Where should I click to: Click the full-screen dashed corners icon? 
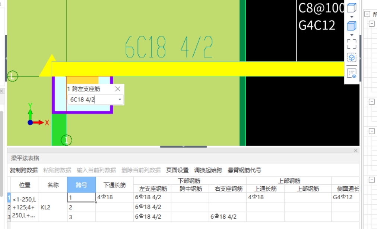click(x=352, y=44)
